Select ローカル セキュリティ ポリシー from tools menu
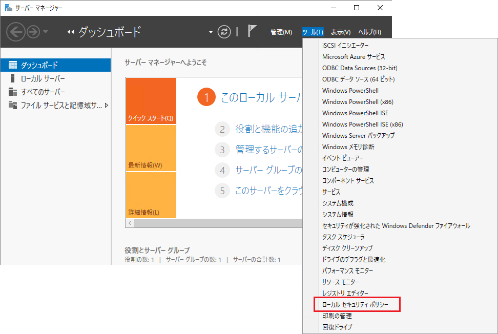 click(355, 305)
